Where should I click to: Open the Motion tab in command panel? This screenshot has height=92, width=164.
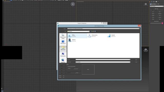click(x=155, y=2)
